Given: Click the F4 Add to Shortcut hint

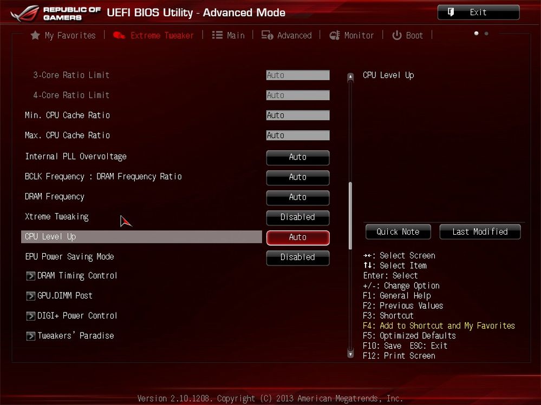Looking at the screenshot, I should click(x=439, y=326).
